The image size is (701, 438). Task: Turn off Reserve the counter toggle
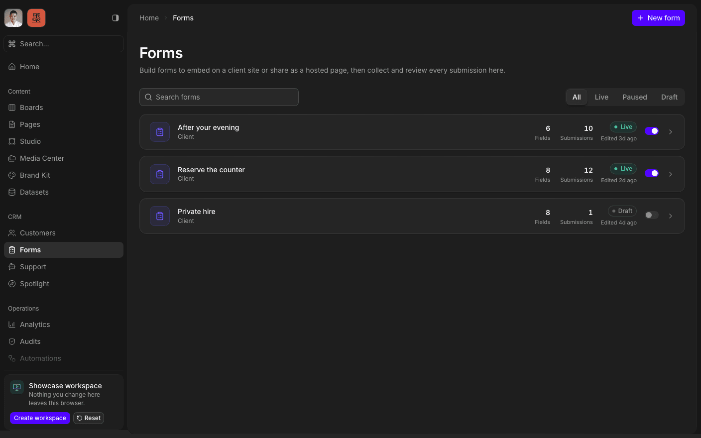(652, 173)
